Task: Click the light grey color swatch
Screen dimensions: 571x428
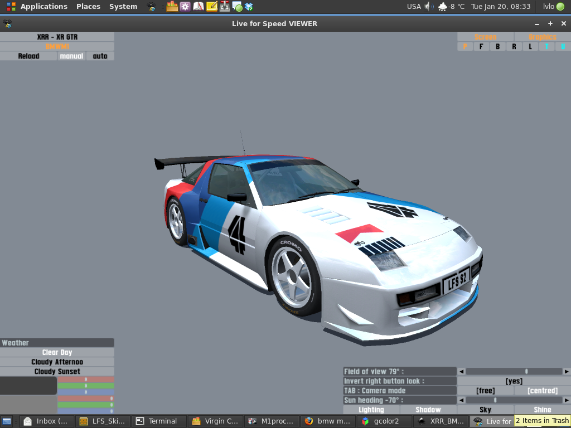Action: (x=28, y=405)
